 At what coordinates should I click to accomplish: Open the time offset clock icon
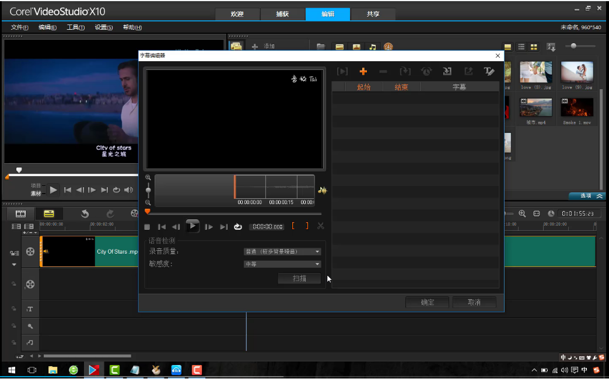click(x=426, y=72)
